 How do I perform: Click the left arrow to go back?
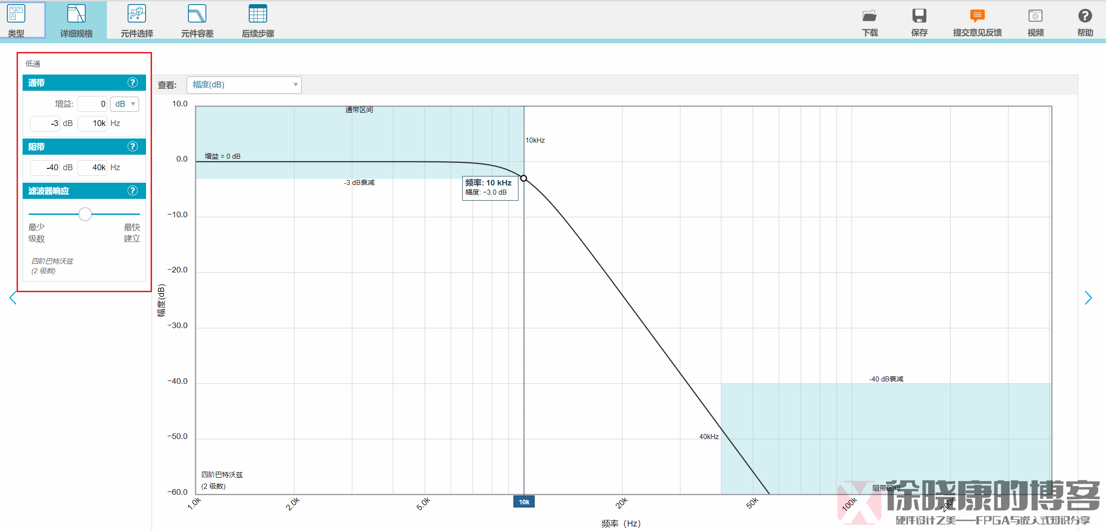pyautogui.click(x=13, y=298)
